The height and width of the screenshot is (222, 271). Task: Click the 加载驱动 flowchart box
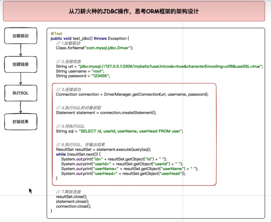pyautogui.click(x=21, y=36)
